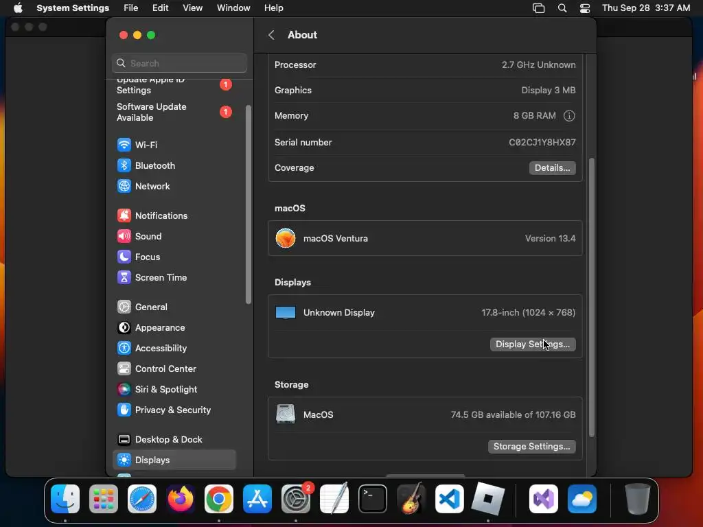
Task: Click the Display Settings button
Action: [533, 344]
